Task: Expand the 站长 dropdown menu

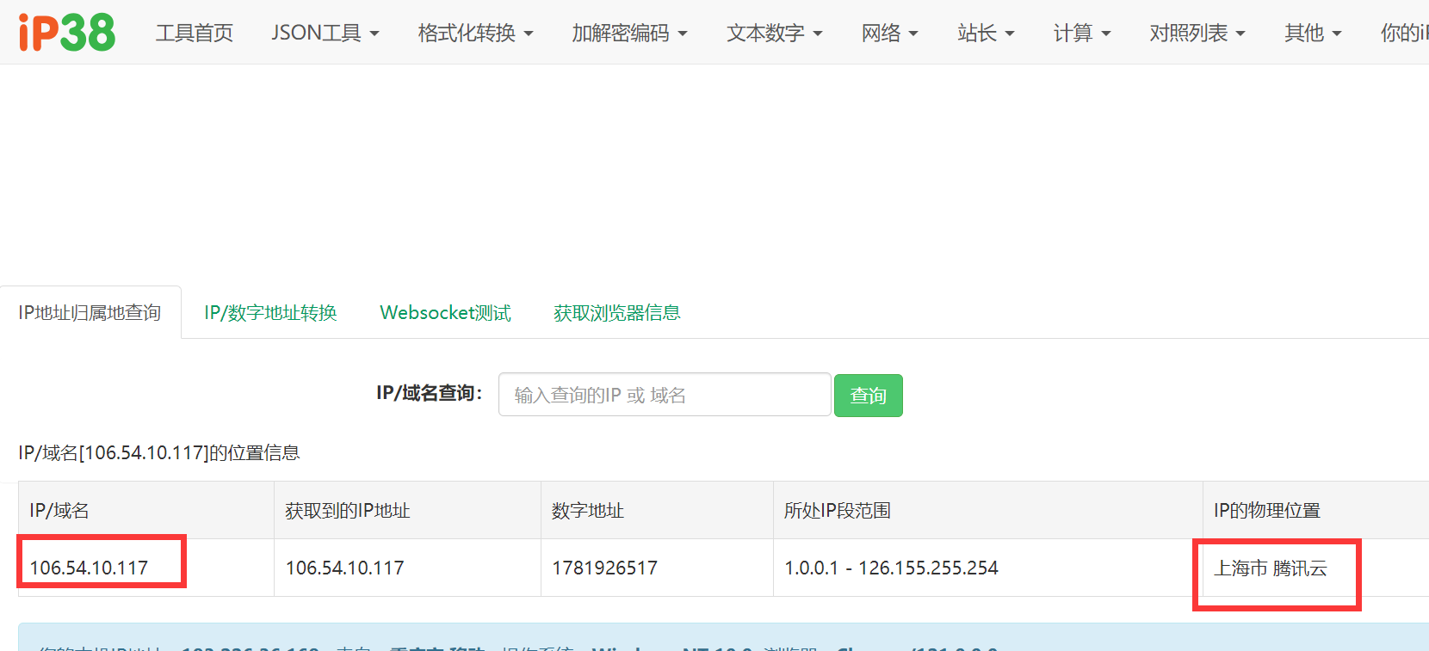Action: [987, 33]
